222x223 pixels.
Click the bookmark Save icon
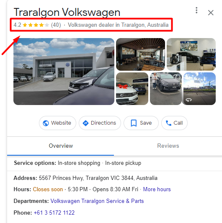[134, 123]
